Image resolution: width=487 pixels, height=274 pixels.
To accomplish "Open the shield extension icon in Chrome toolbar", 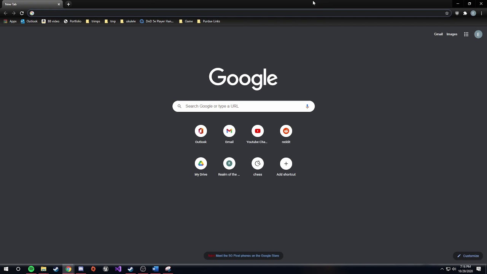I will tap(457, 13).
